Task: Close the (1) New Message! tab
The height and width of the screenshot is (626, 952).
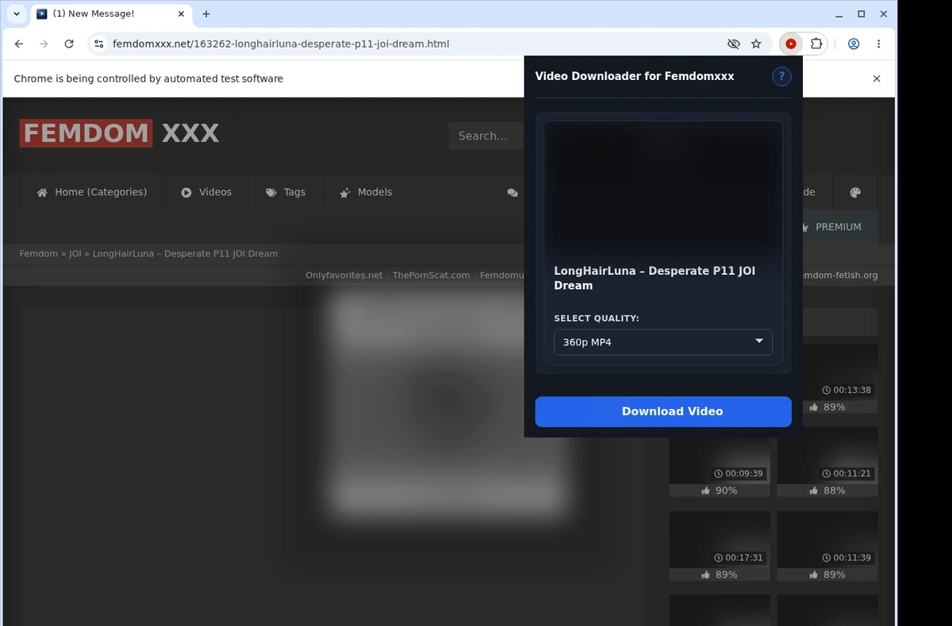Action: coord(181,14)
